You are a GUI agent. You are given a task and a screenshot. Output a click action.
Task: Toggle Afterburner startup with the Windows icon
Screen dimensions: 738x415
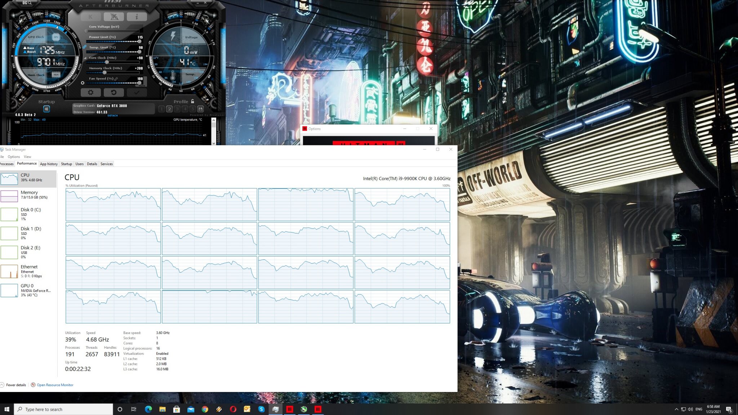click(x=46, y=109)
